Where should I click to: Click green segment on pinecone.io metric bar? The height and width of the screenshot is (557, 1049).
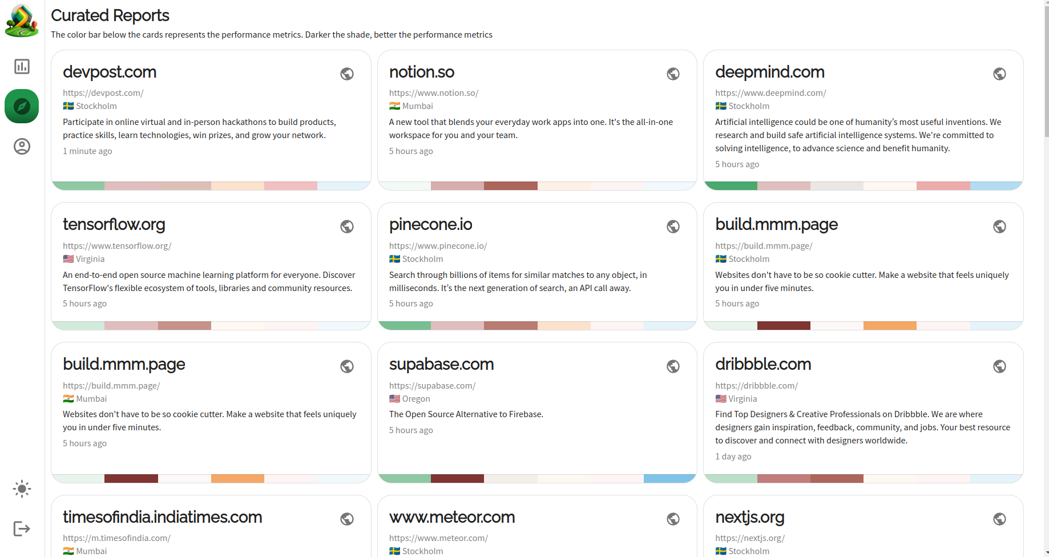tap(405, 325)
